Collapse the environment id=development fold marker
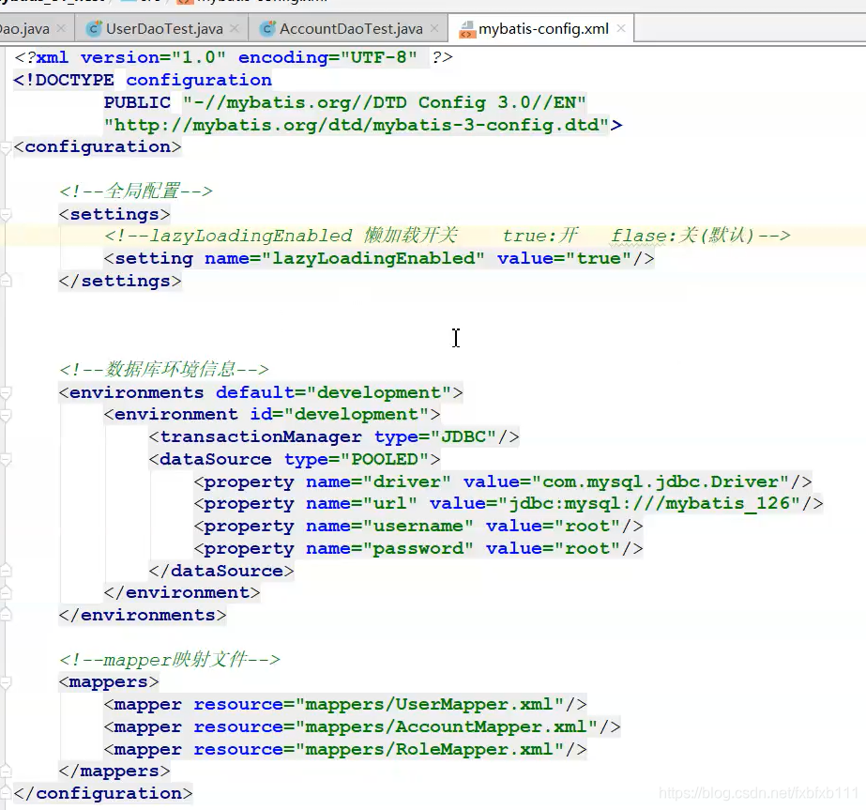 [x=5, y=415]
